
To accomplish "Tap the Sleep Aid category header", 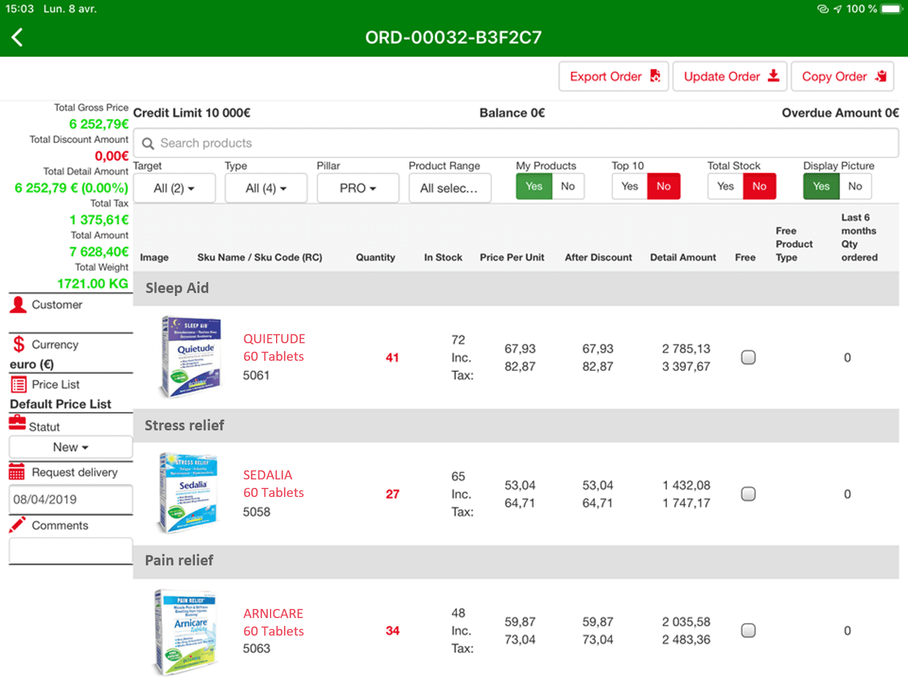I will point(516,288).
